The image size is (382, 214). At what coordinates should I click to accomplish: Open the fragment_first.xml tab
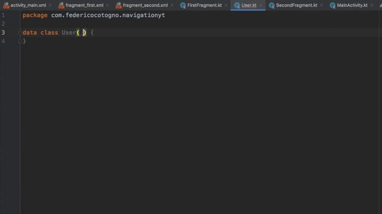point(84,5)
